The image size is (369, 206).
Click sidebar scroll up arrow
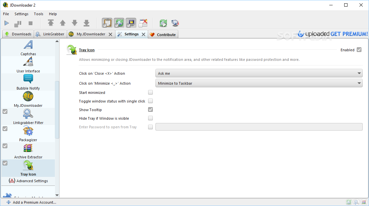(x=57, y=41)
